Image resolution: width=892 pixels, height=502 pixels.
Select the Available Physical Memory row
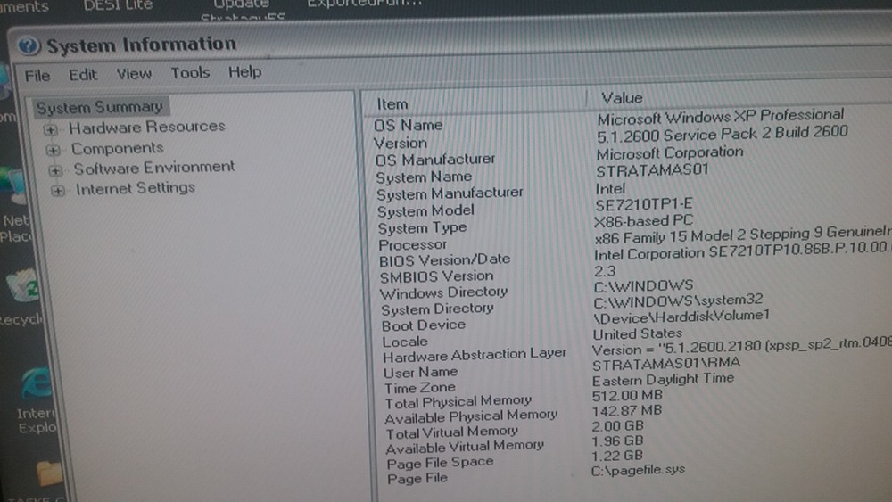[x=470, y=416]
